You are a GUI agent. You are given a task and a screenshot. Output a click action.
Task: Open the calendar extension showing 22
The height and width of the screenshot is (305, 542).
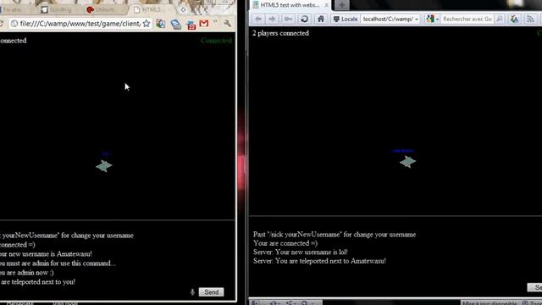[x=191, y=25]
